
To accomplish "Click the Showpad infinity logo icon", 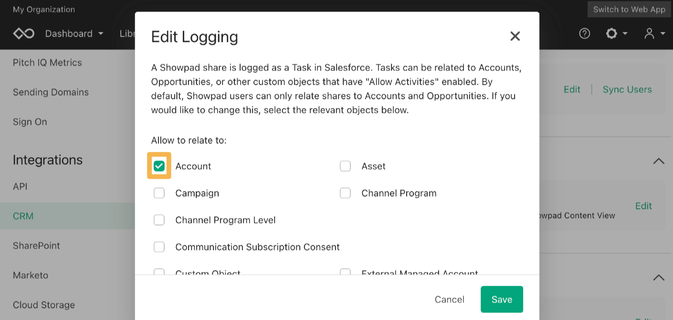I will click(x=24, y=33).
